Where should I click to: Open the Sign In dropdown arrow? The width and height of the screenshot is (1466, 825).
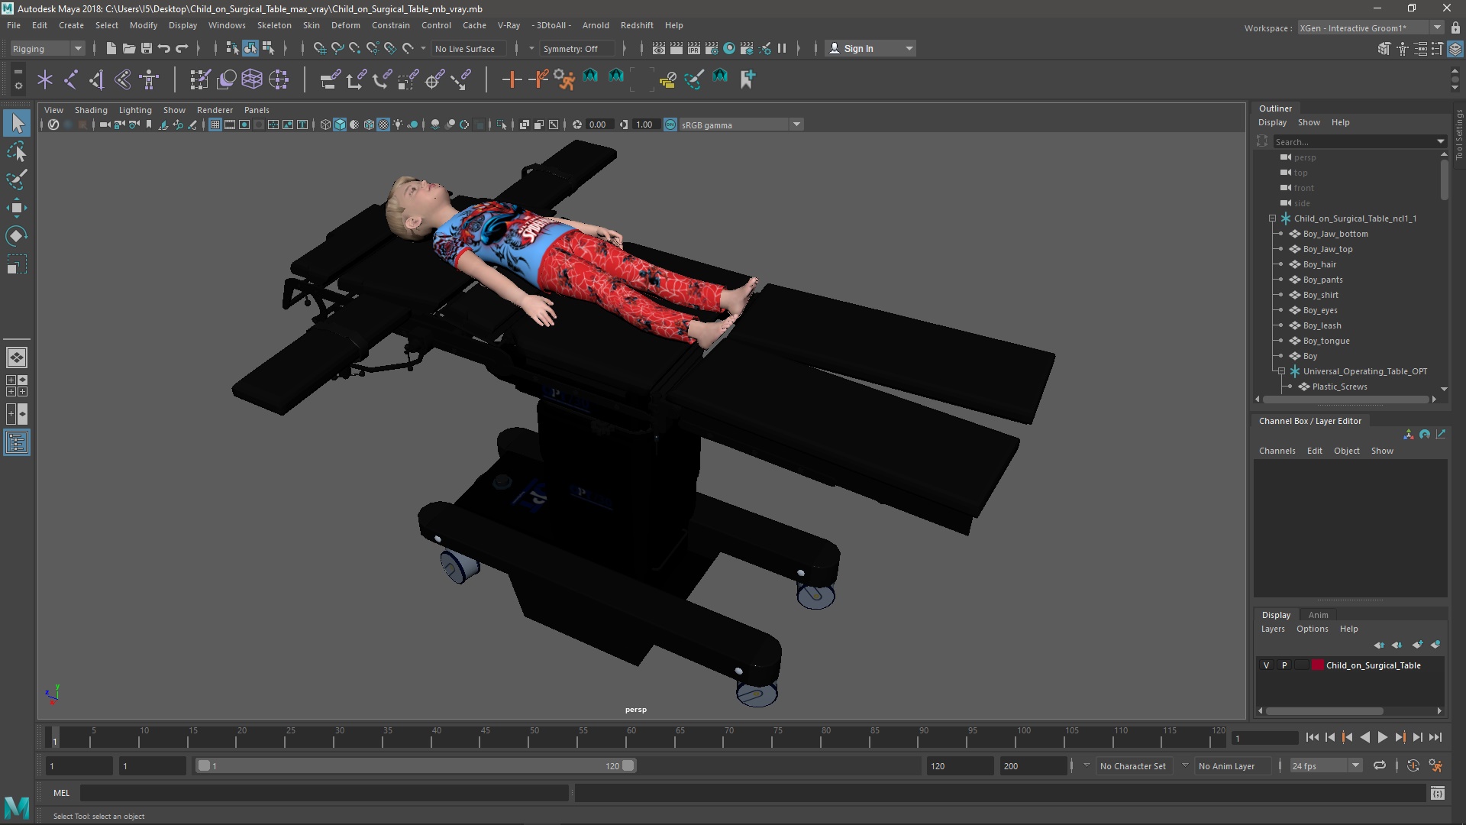point(909,49)
